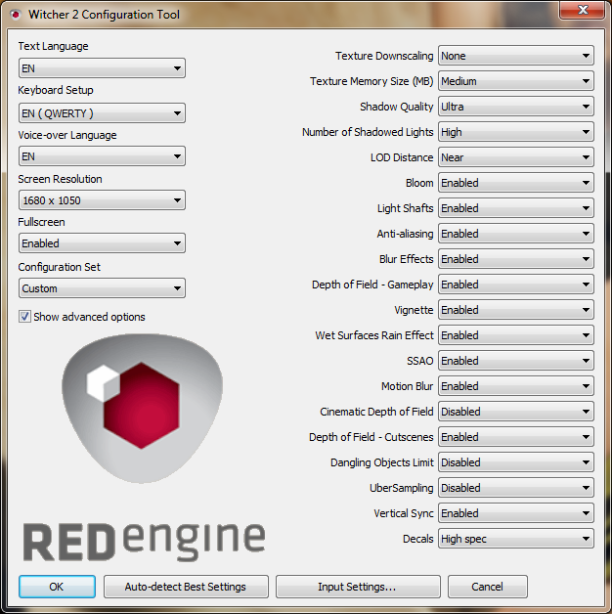Open Depth of Field - Cutscenes dropdown
The width and height of the screenshot is (612, 614).
point(515,437)
